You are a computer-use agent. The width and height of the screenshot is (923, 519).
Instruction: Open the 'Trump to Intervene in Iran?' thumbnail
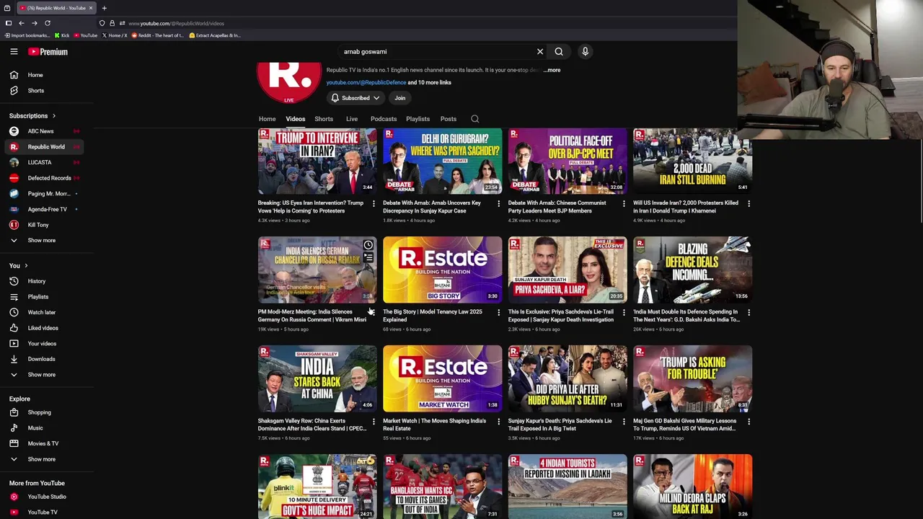[x=317, y=161]
